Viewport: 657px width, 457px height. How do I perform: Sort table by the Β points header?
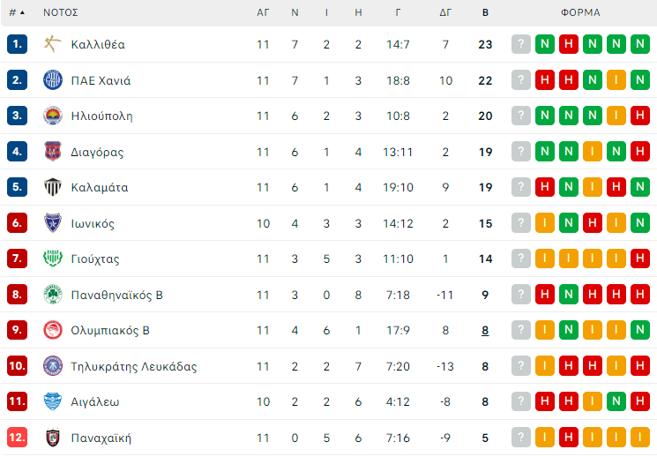(x=485, y=13)
